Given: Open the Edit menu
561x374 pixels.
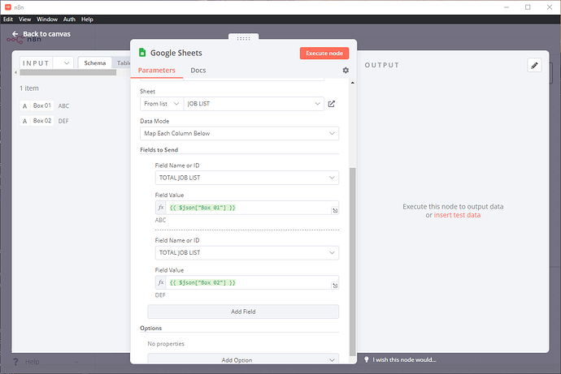Looking at the screenshot, I should [8, 19].
